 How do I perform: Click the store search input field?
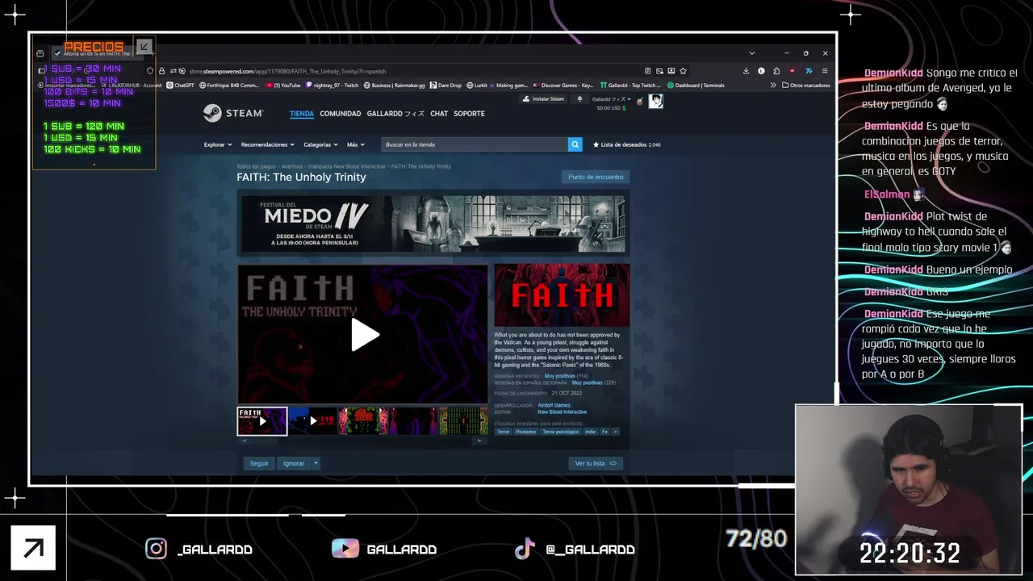474,144
